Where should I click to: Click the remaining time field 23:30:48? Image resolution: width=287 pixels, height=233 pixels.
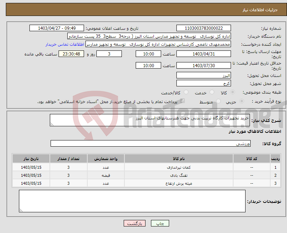click(x=71, y=54)
